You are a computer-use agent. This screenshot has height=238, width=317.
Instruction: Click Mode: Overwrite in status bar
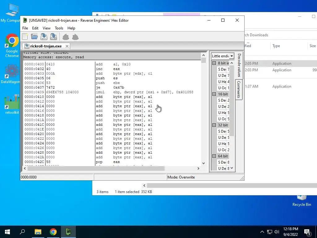(x=181, y=177)
